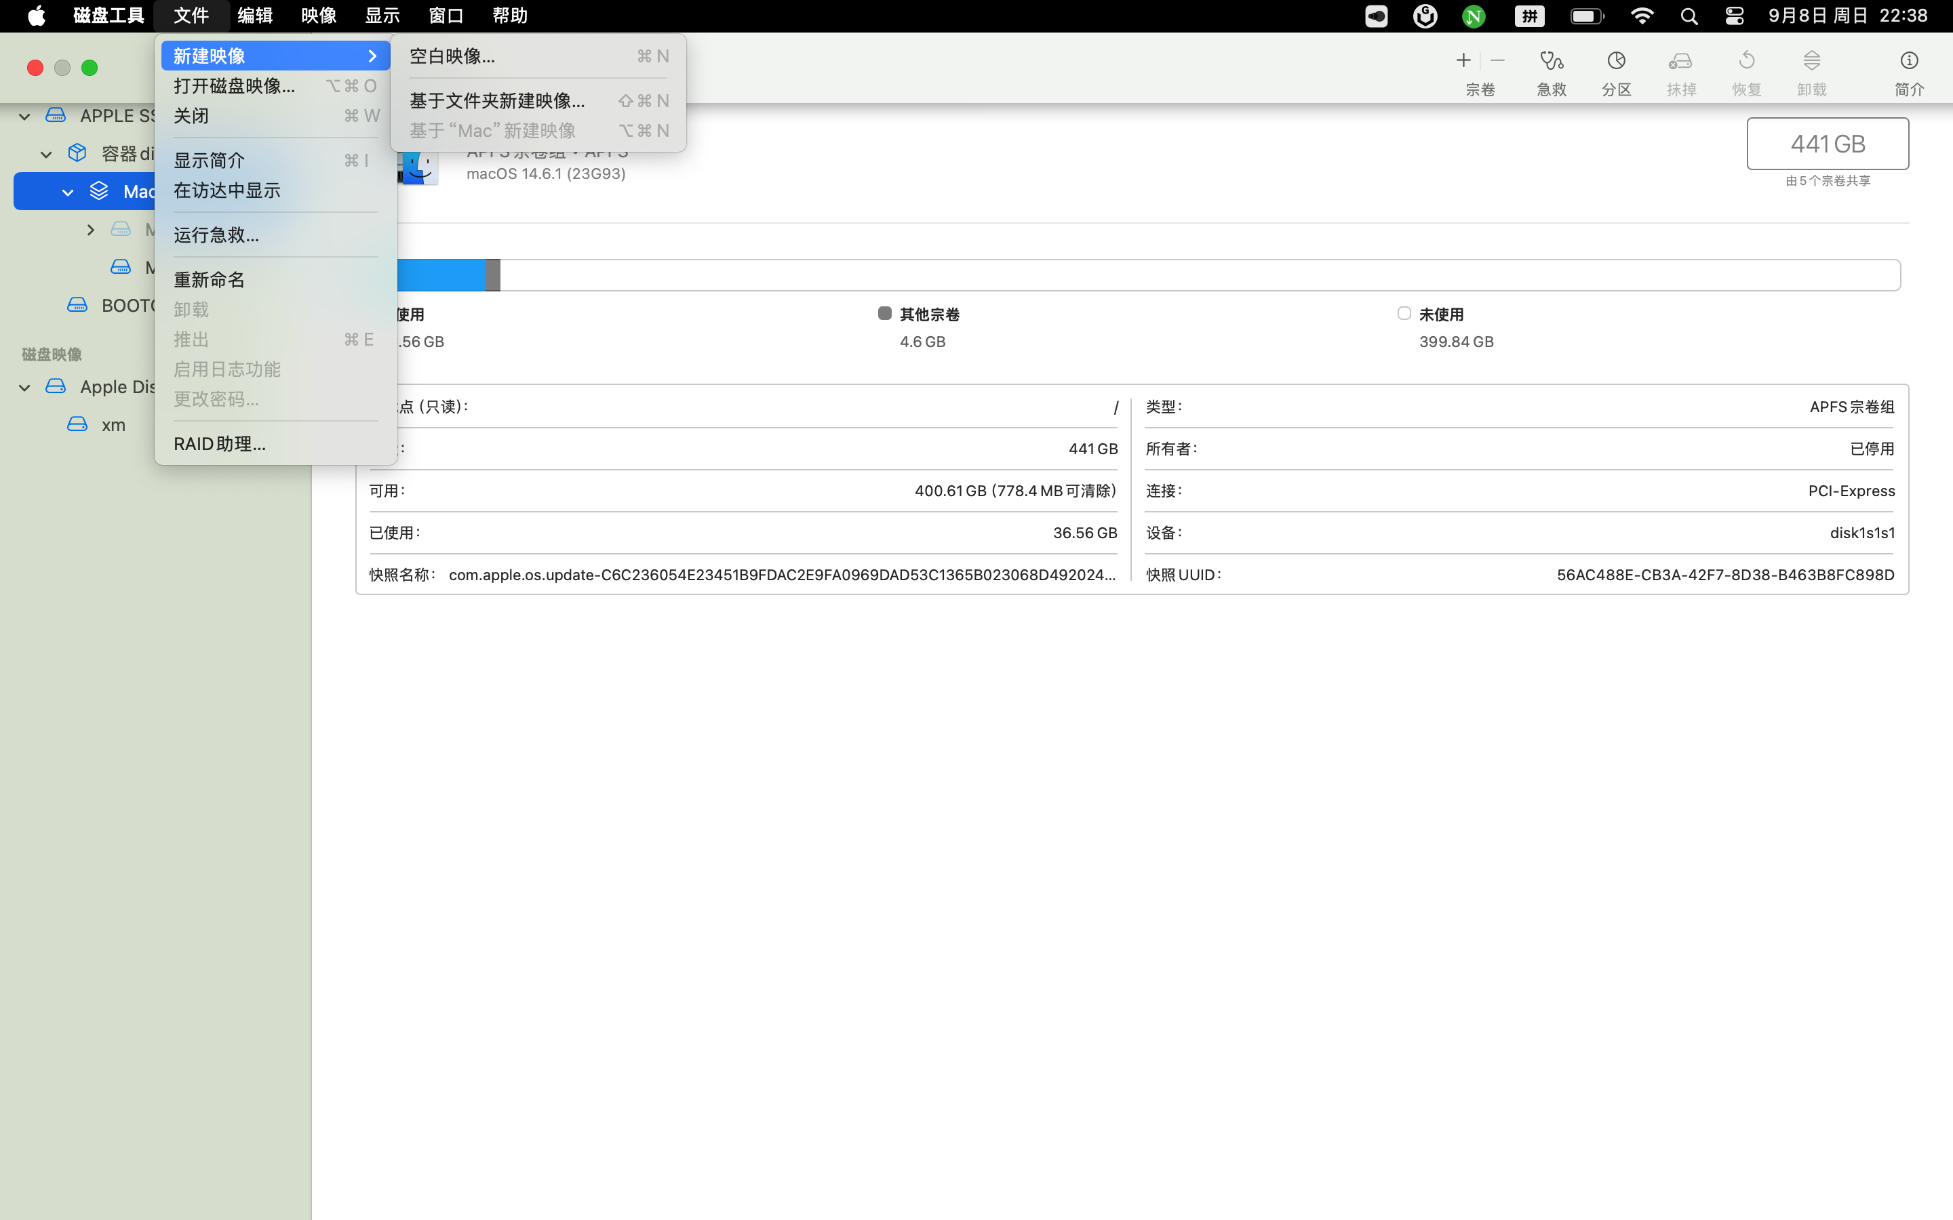Click the snapshot UUID value text

1725,575
